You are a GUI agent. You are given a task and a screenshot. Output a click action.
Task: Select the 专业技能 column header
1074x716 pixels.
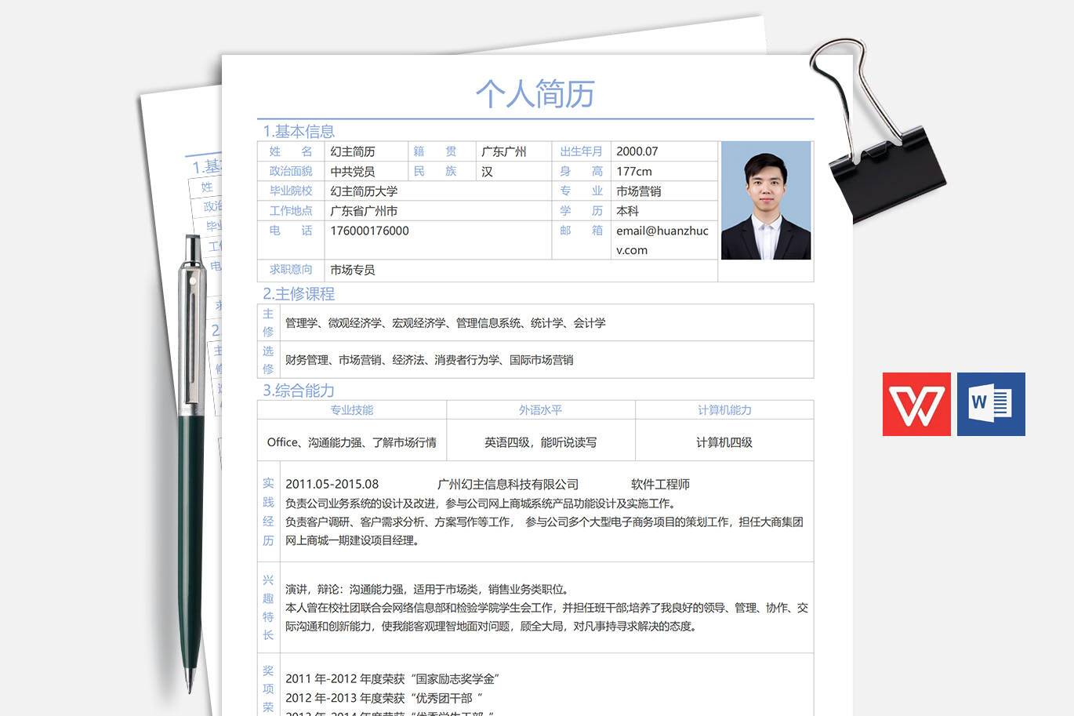(x=351, y=410)
